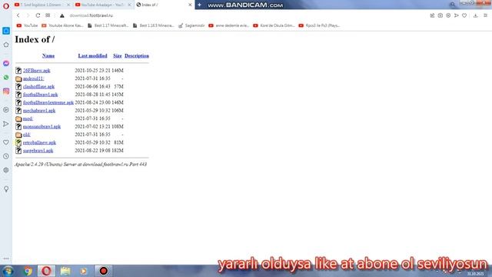Click the sidebar home icon
492x277 pixels.
click(6, 45)
